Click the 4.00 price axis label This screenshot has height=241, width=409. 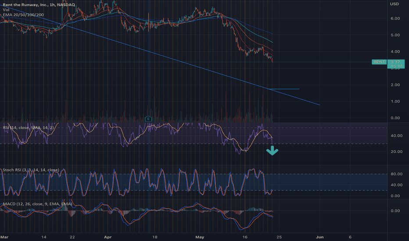tap(395, 52)
